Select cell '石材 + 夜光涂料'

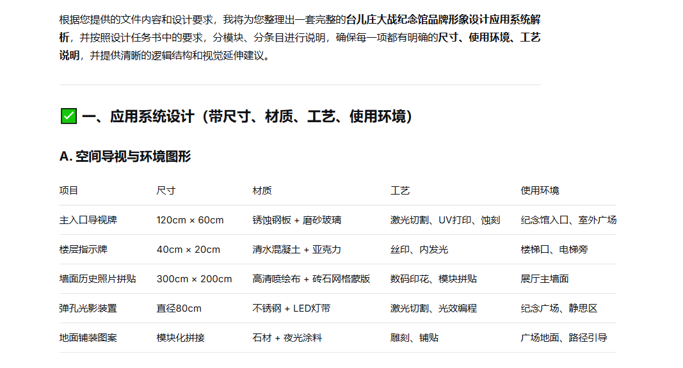pyautogui.click(x=287, y=337)
